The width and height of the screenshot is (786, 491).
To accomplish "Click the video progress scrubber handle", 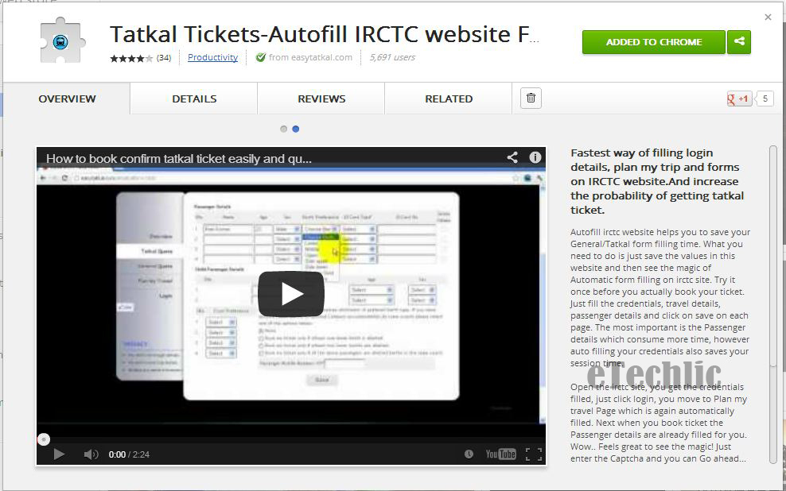I will tap(44, 439).
